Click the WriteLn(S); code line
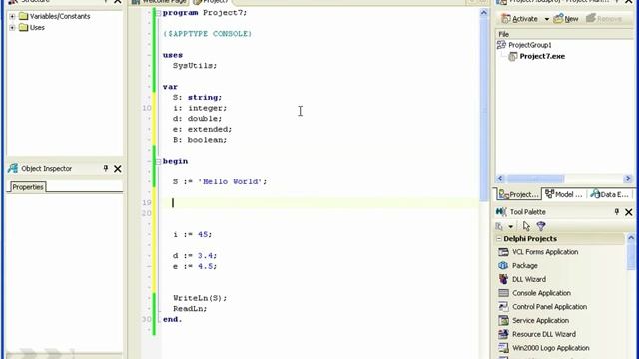 [x=200, y=298]
